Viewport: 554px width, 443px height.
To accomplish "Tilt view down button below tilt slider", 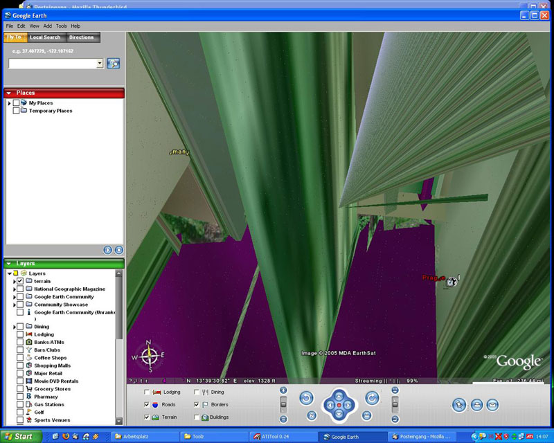I will point(395,419).
